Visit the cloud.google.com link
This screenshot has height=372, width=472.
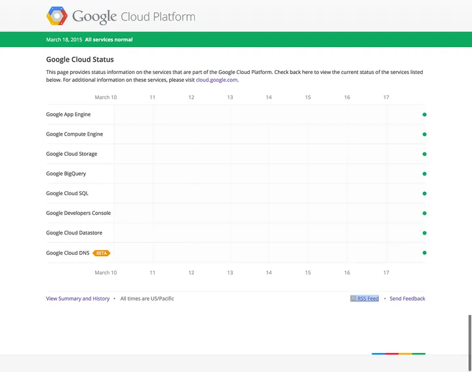click(x=216, y=80)
